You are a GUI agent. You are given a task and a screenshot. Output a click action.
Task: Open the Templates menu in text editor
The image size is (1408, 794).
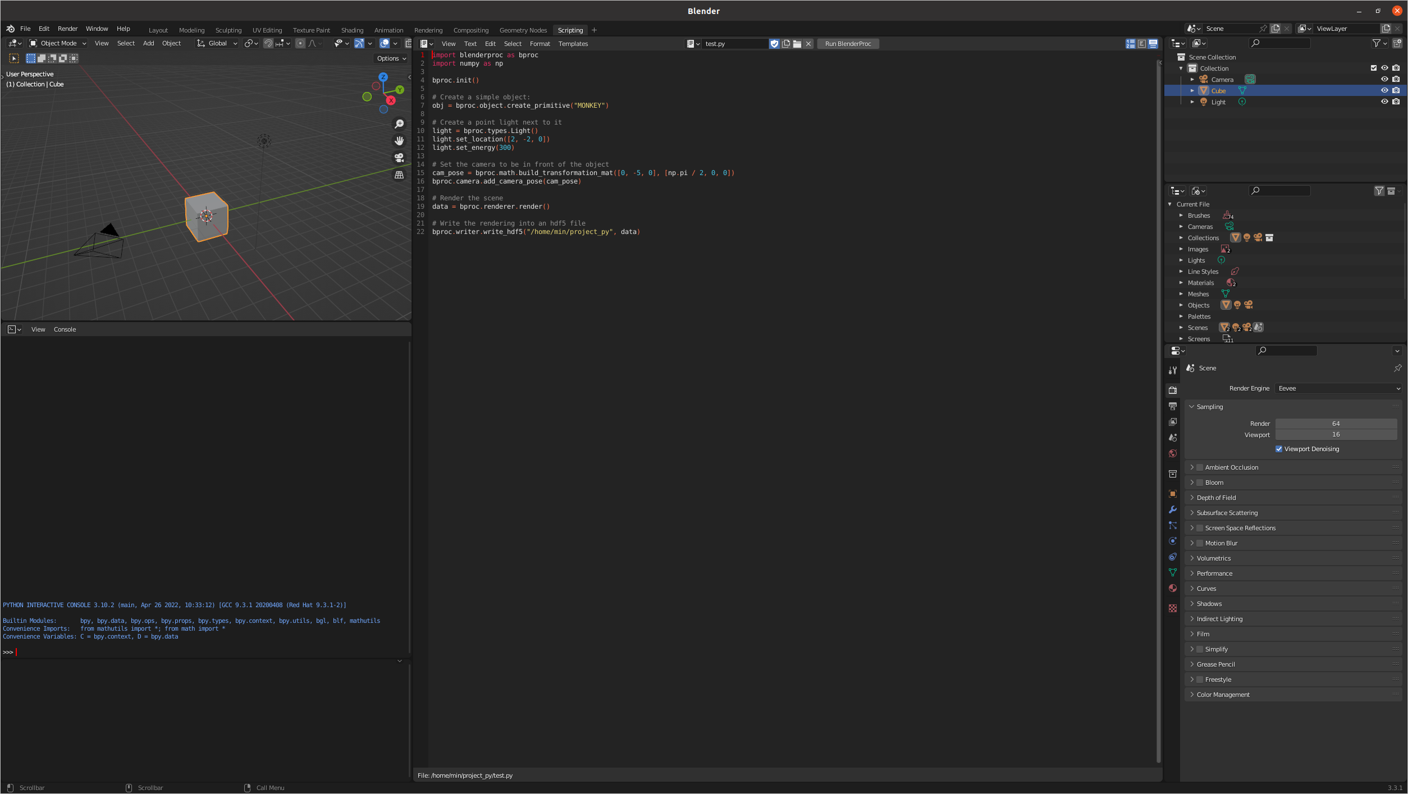[573, 44]
